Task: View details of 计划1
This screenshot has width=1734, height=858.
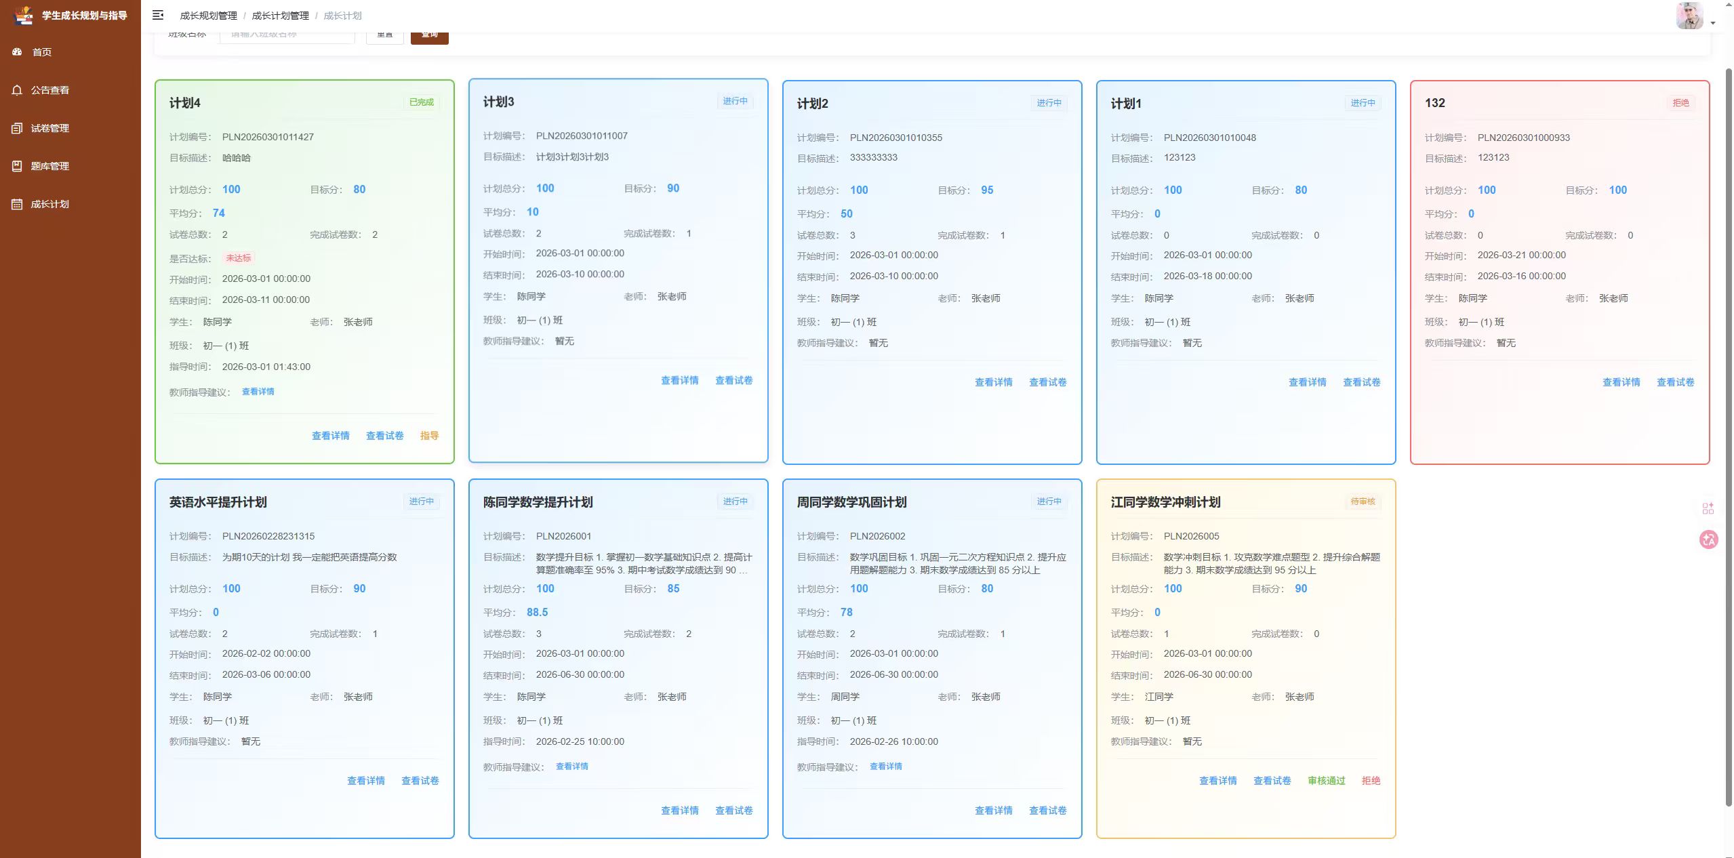Action: coord(1308,382)
